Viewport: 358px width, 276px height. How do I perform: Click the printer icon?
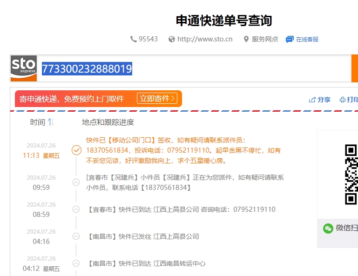click(343, 100)
